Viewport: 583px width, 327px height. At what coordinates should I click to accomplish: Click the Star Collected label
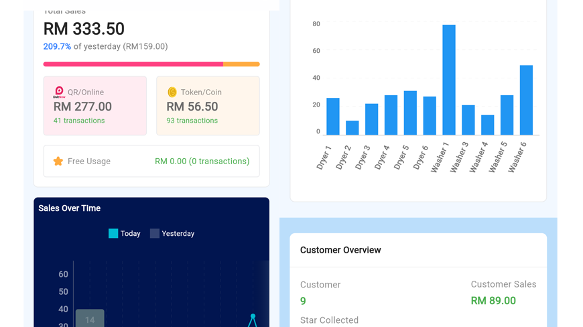point(330,320)
